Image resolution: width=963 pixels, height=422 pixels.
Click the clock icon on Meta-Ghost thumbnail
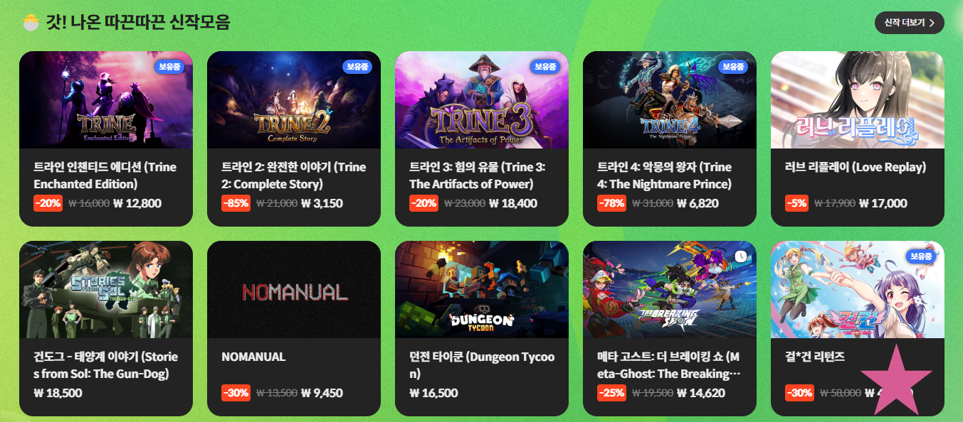click(740, 256)
